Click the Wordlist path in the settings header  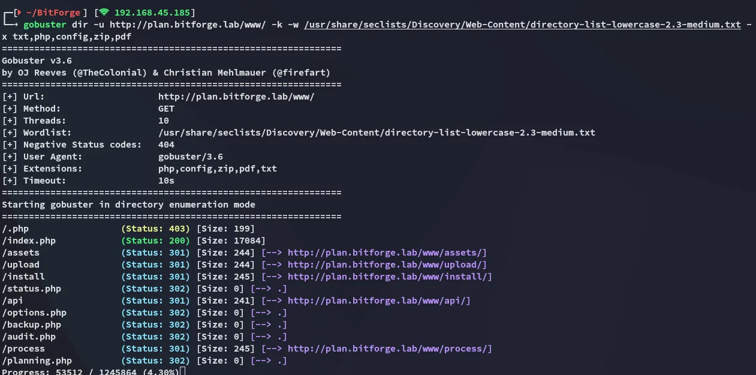(377, 133)
